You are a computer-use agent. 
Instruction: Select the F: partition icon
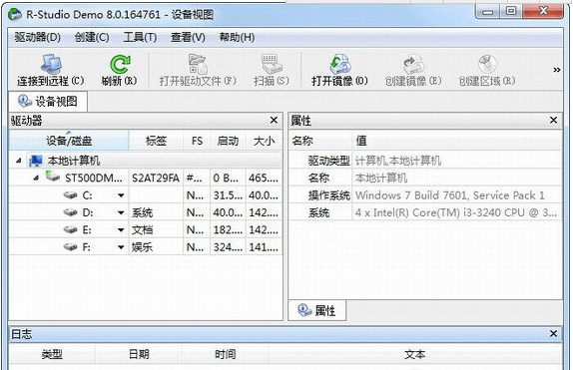70,247
